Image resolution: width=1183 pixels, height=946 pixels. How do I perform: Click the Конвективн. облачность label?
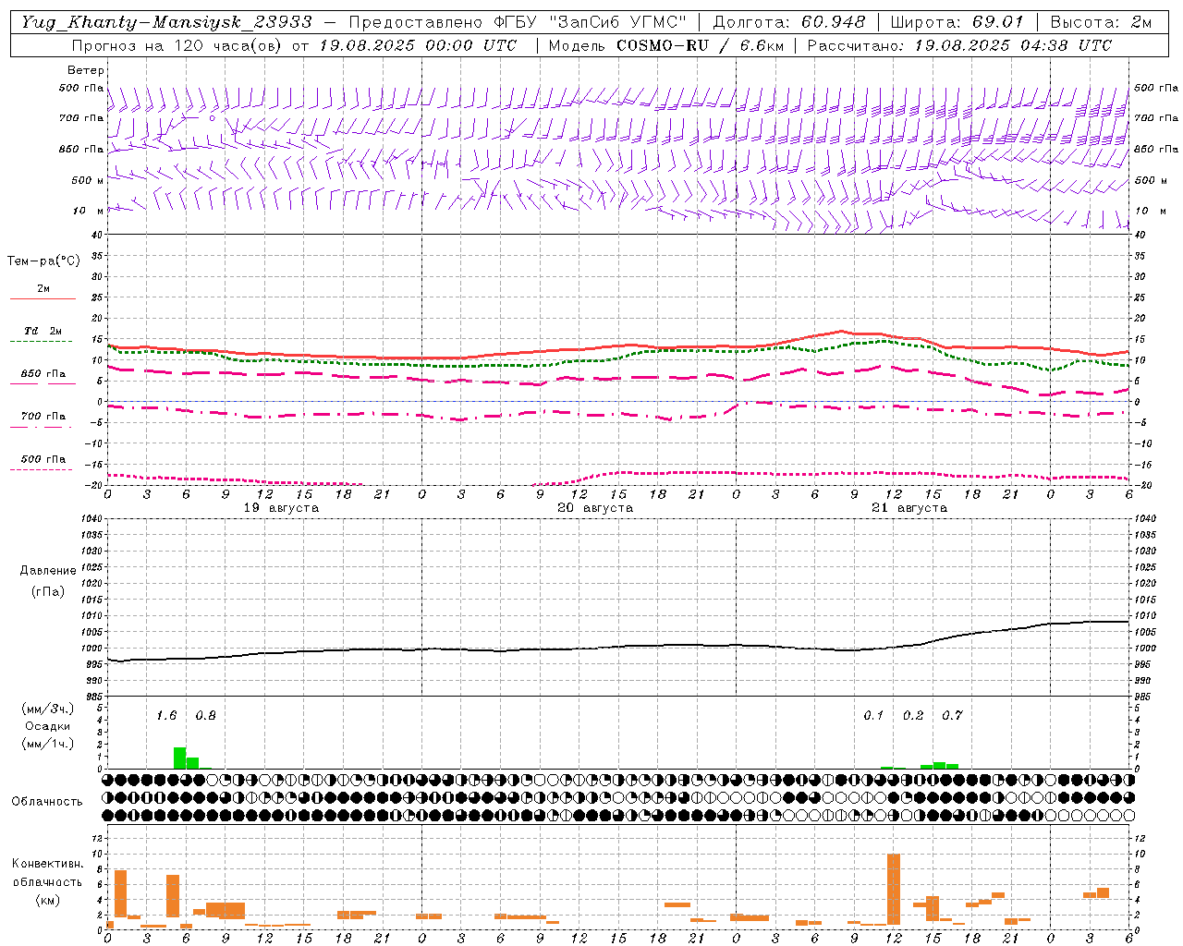pyautogui.click(x=47, y=873)
